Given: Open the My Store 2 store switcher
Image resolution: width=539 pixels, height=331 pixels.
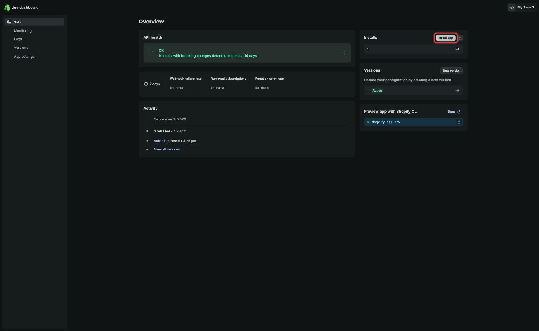Looking at the screenshot, I should point(522,7).
